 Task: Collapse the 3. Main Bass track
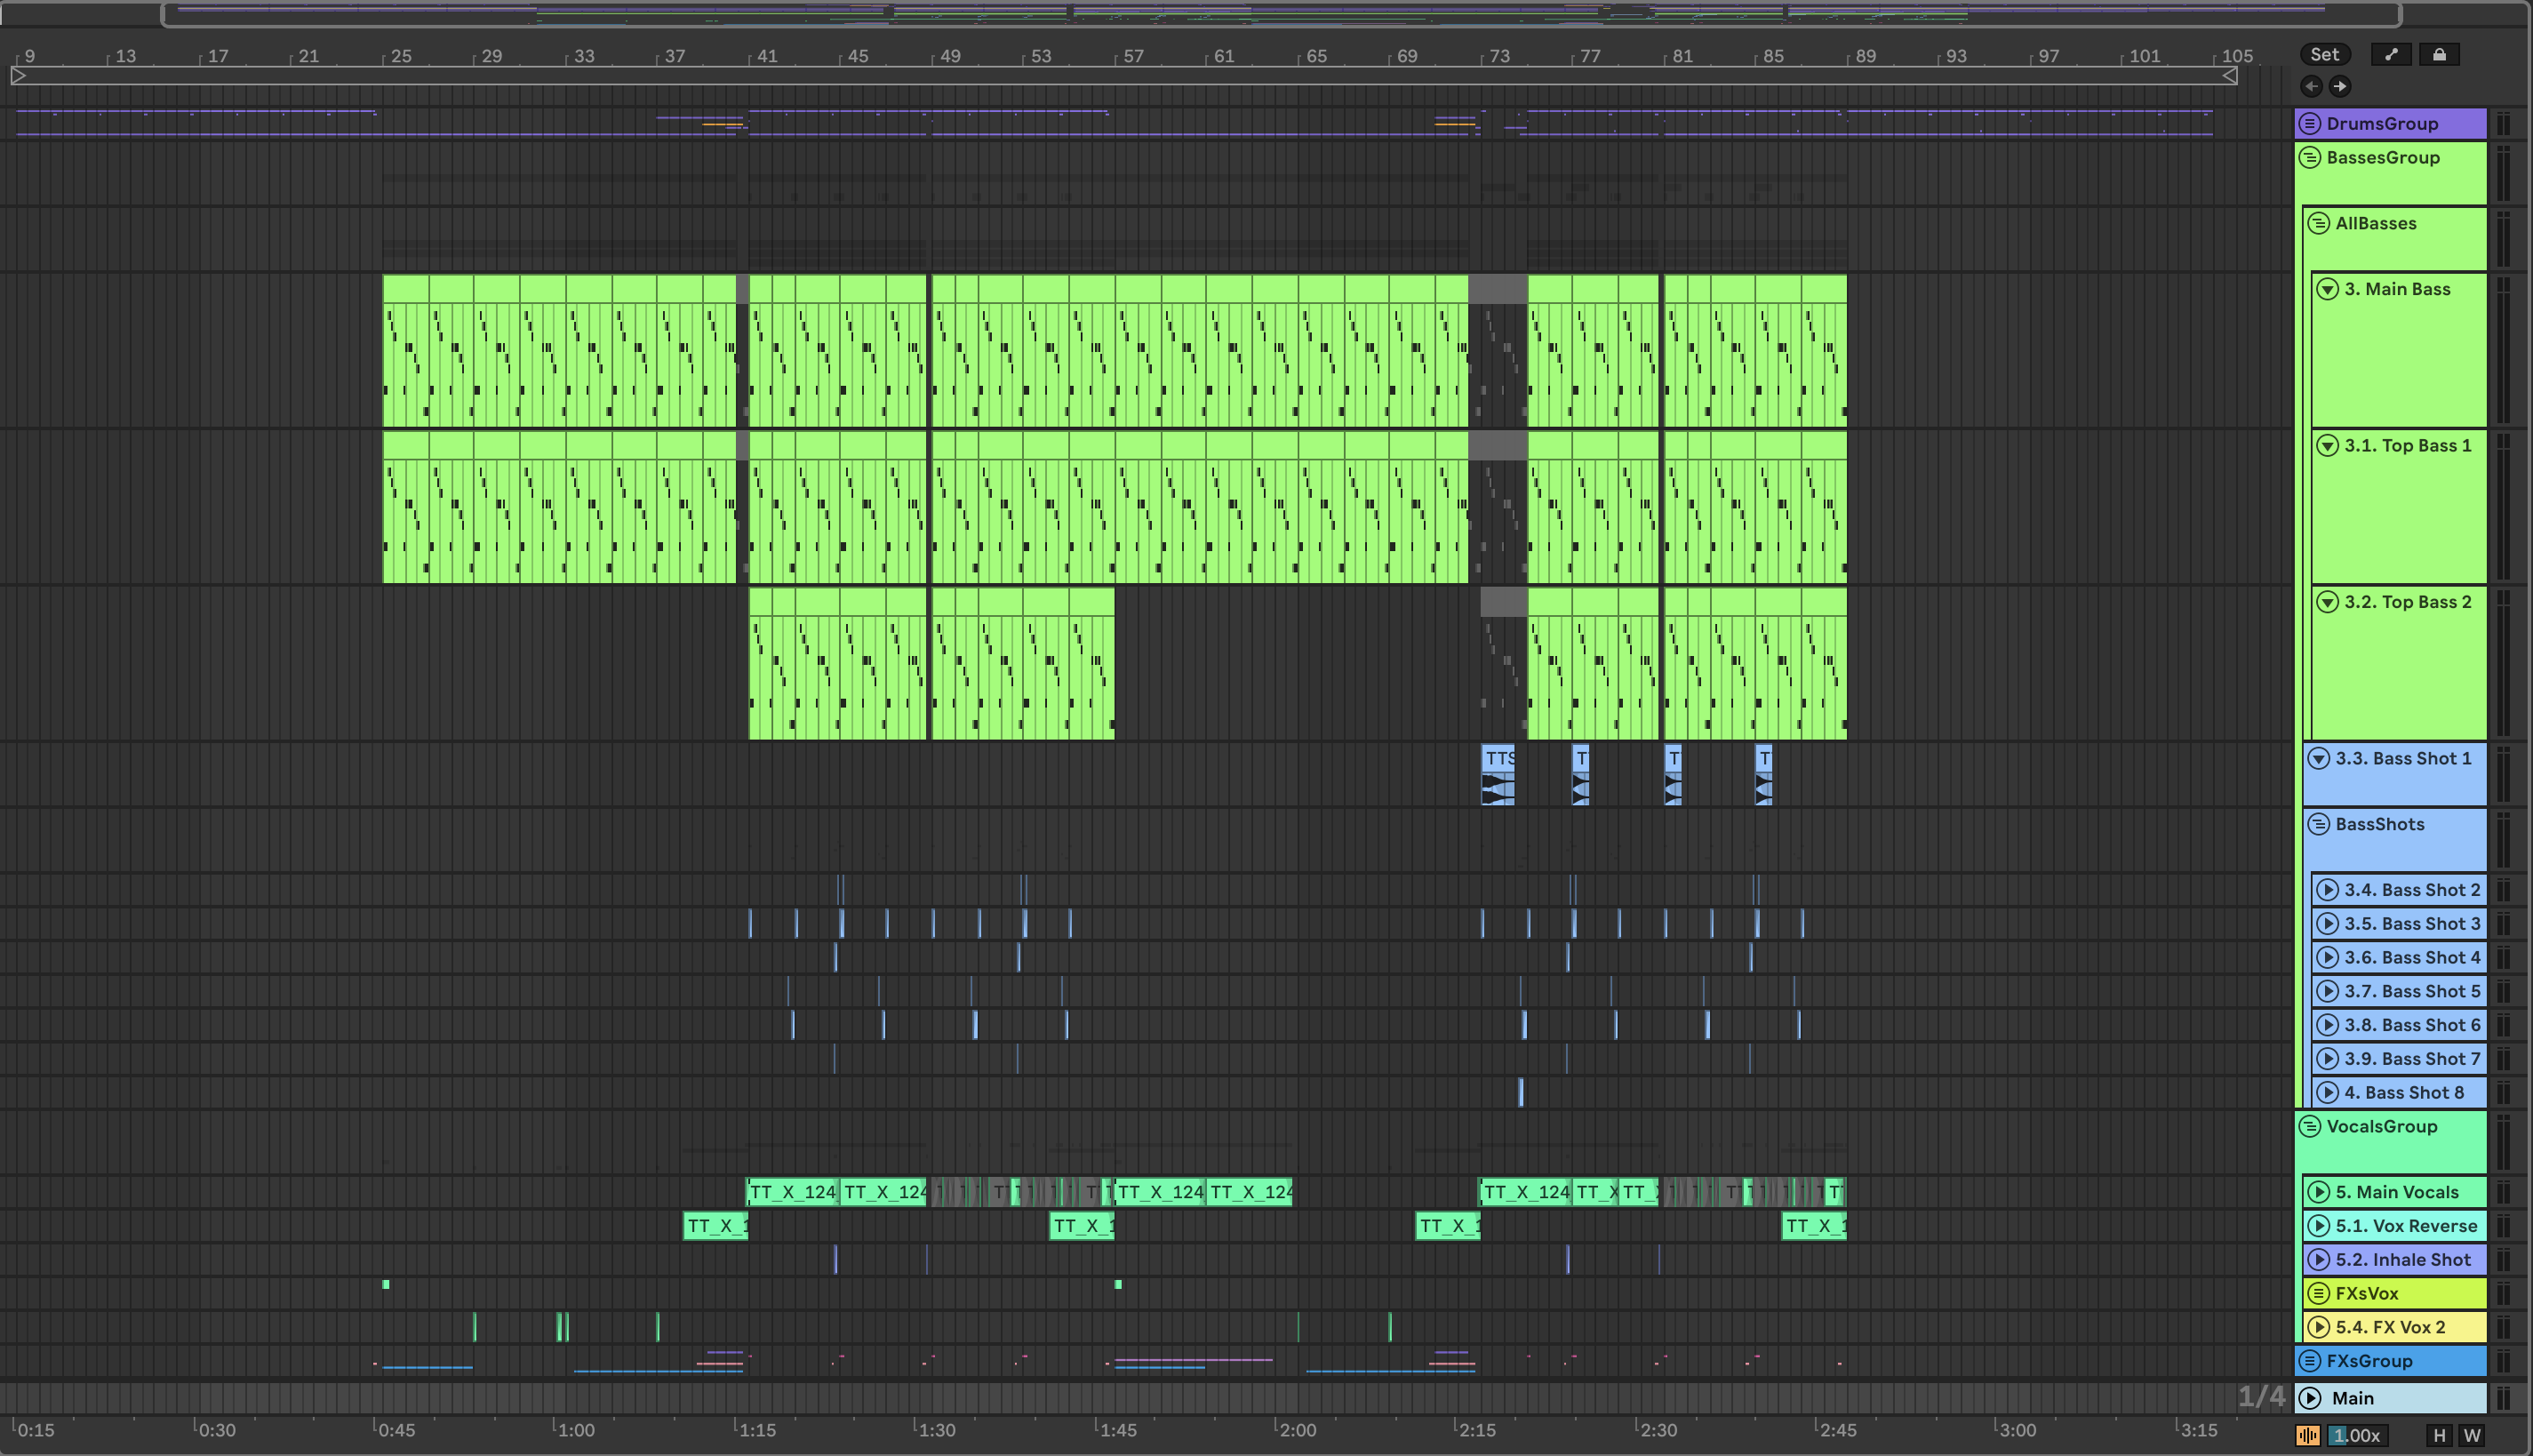(2328, 290)
